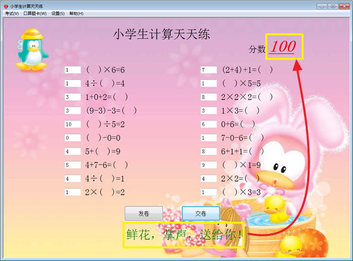The height and width of the screenshot is (261, 353).
Task: Click the equation text ( )÷5=2
Action: coord(105,124)
